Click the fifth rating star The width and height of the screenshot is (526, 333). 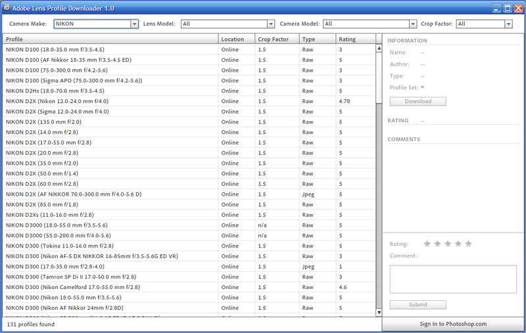click(x=469, y=244)
